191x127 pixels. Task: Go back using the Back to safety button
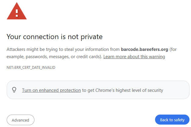[x=172, y=120]
